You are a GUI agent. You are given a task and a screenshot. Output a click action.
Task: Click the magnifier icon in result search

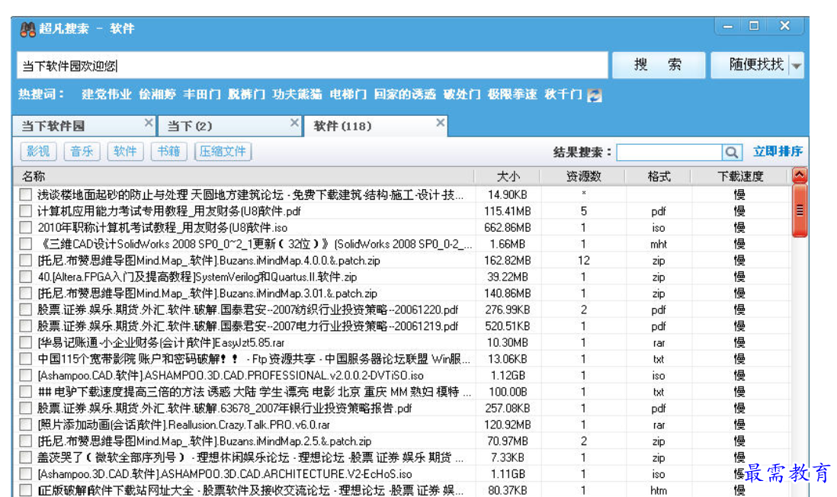pos(732,152)
